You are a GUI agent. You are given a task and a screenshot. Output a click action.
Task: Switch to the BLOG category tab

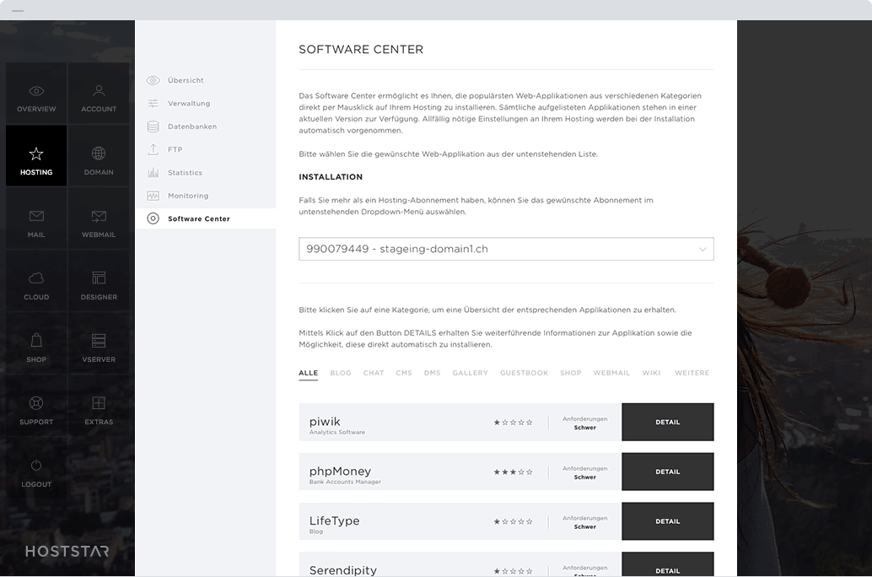(x=341, y=373)
